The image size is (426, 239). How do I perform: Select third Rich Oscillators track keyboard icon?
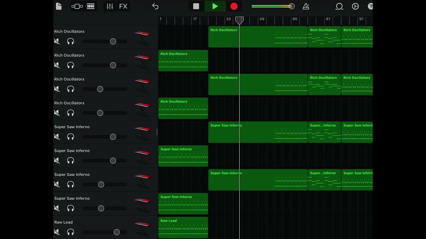(x=143, y=85)
